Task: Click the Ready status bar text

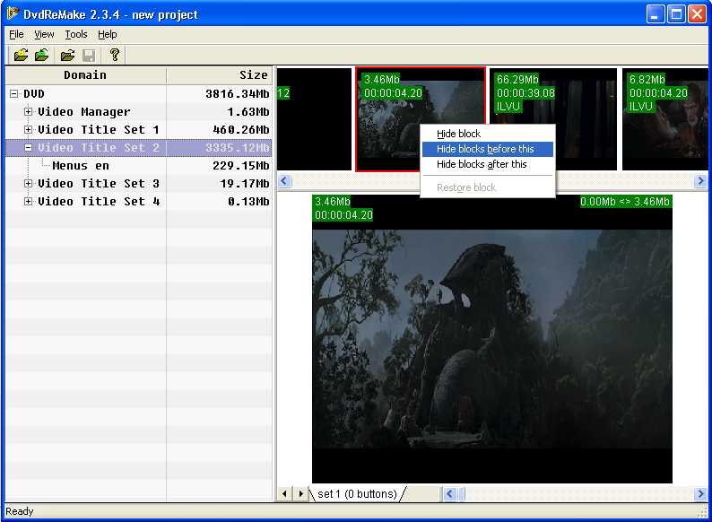Action: [x=19, y=511]
